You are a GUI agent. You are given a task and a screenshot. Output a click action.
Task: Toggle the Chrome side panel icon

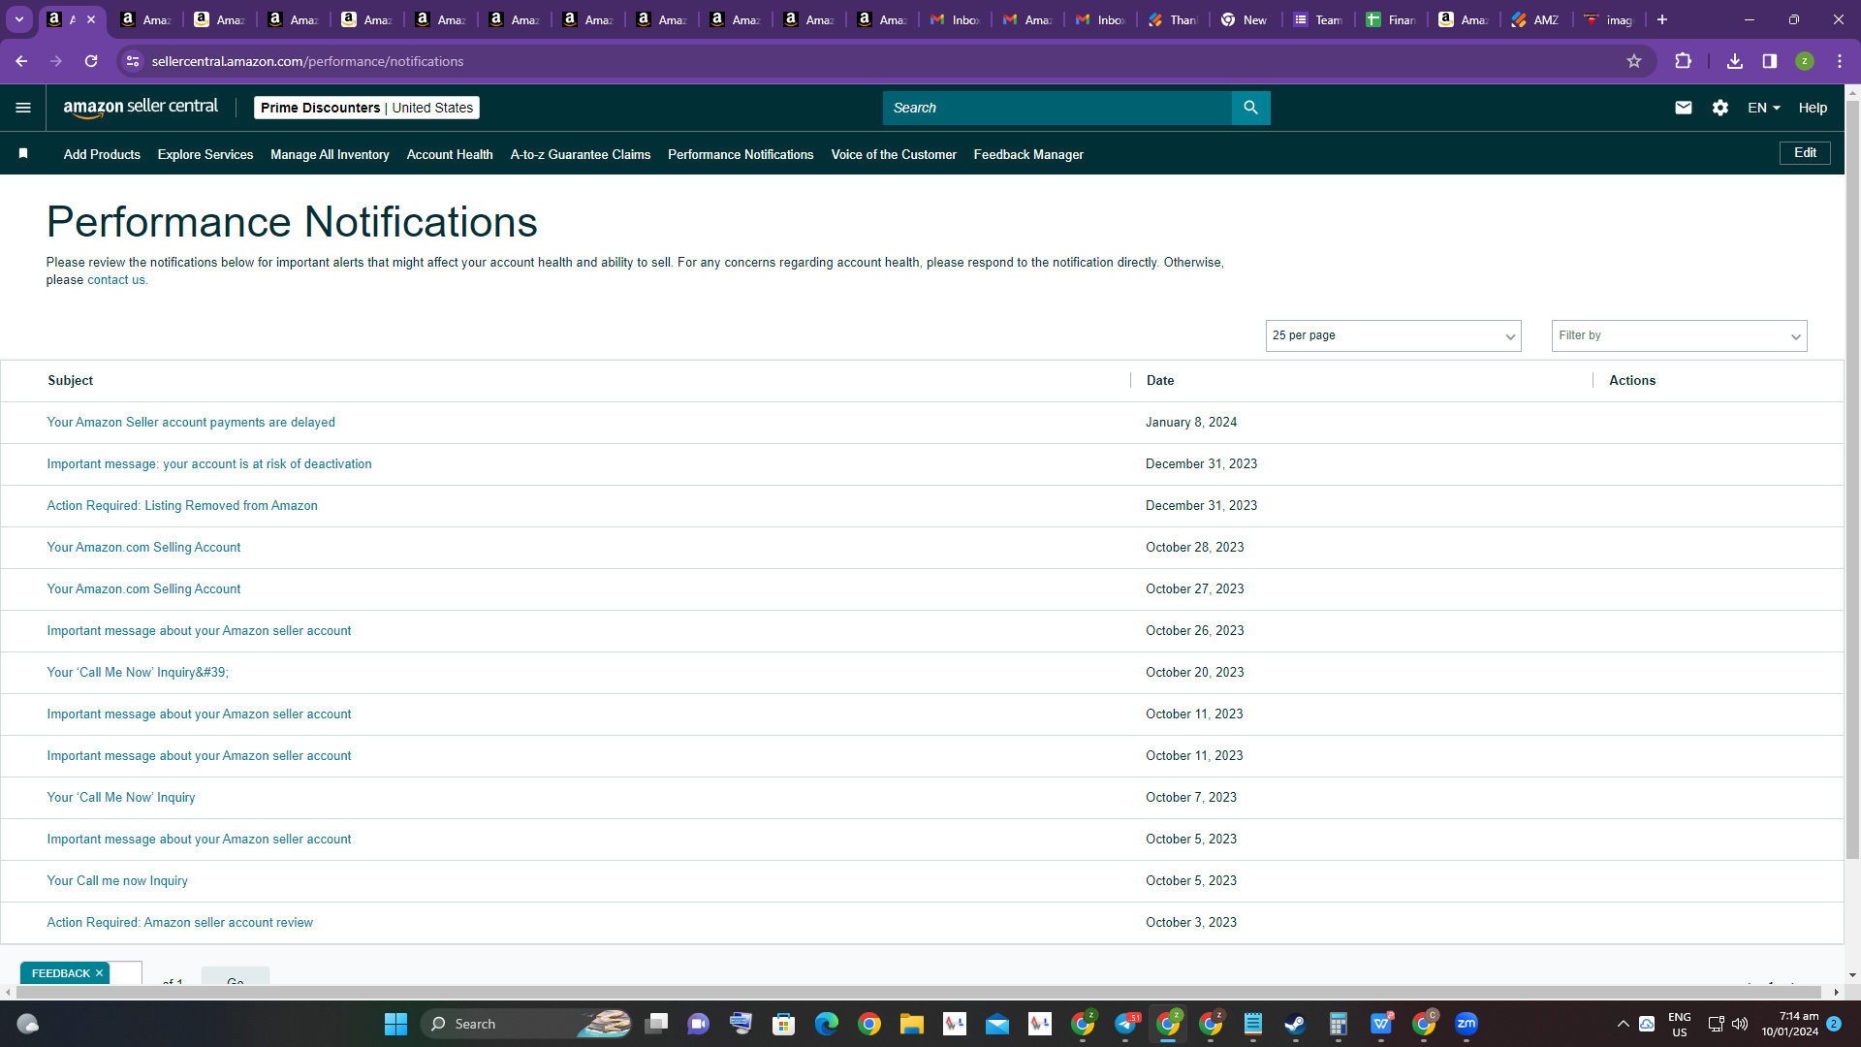pos(1770,61)
